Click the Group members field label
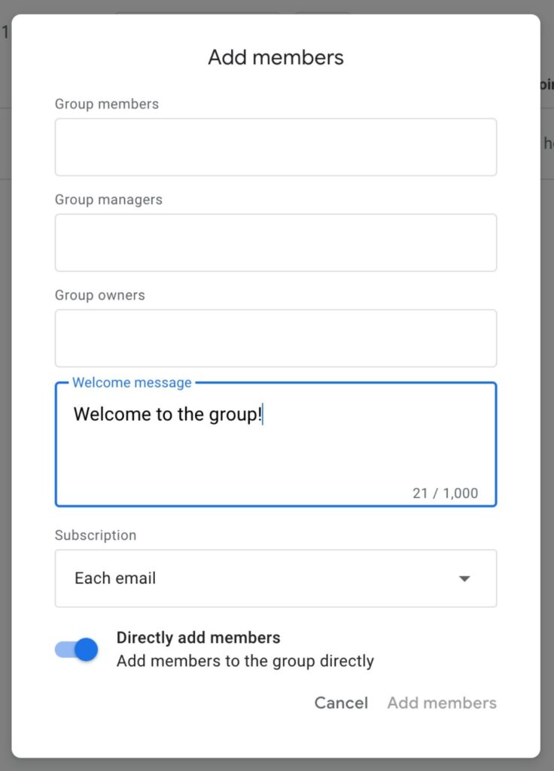The width and height of the screenshot is (554, 771). coord(107,104)
